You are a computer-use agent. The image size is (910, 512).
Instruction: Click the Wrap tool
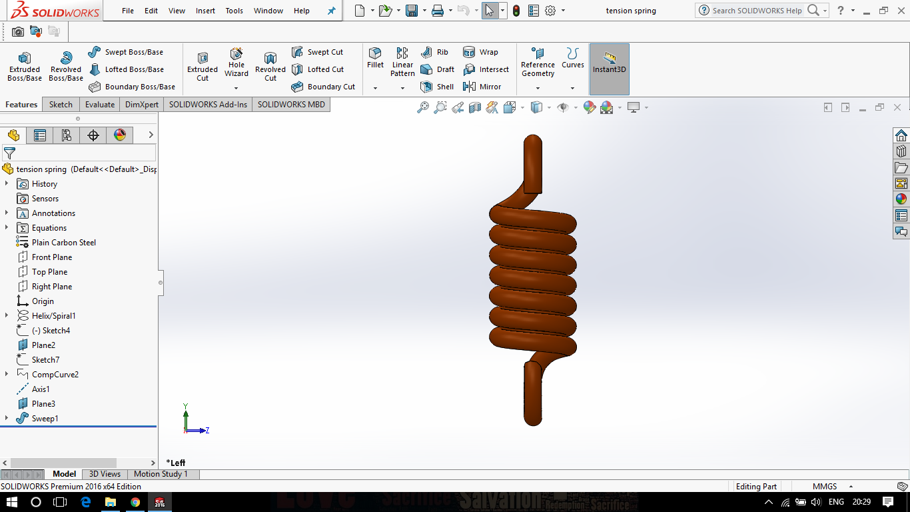click(480, 52)
